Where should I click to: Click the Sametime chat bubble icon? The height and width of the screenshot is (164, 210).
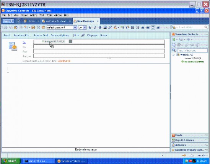(x=174, y=45)
